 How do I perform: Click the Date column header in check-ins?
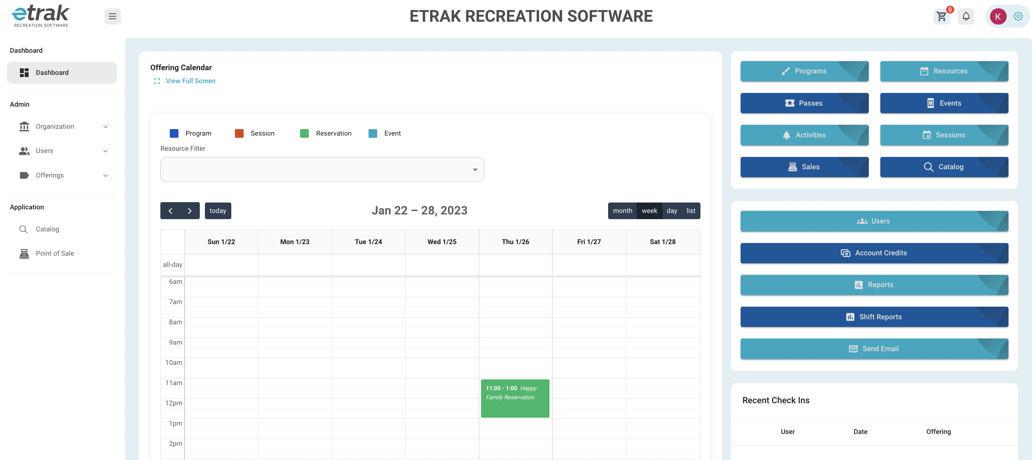(860, 431)
